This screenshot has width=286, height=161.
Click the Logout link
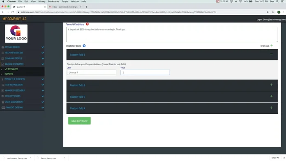pos(271,20)
